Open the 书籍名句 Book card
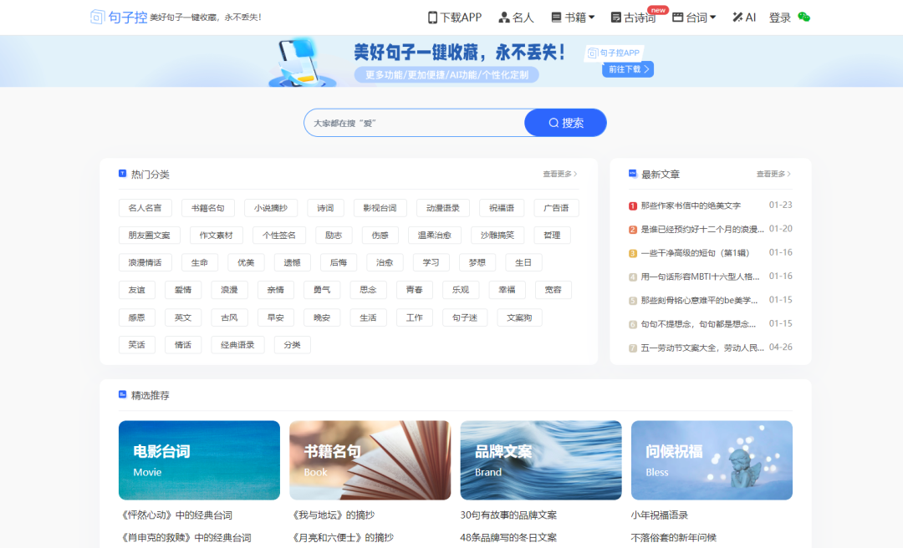Image resolution: width=903 pixels, height=548 pixels. click(370, 460)
